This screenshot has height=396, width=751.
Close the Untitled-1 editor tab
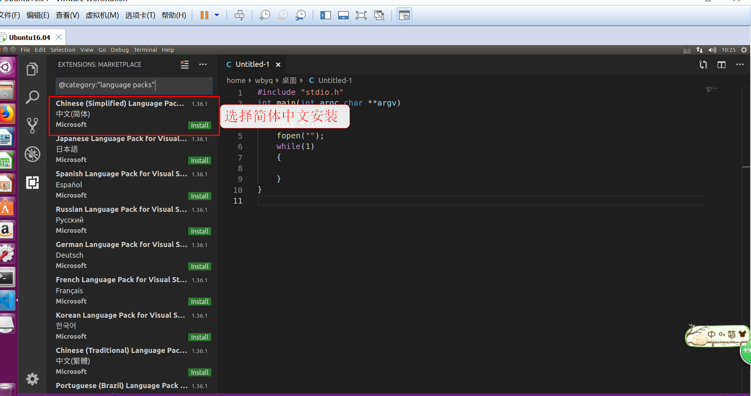[278, 64]
